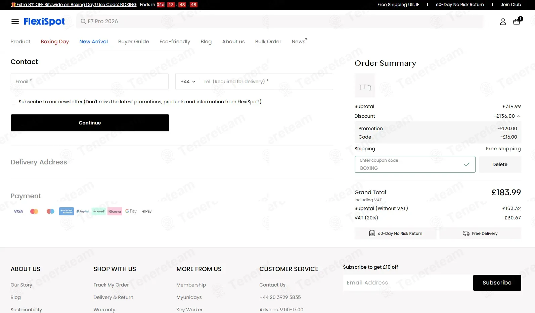The width and height of the screenshot is (535, 313).
Task: Click the American Express icon
Action: (66, 211)
